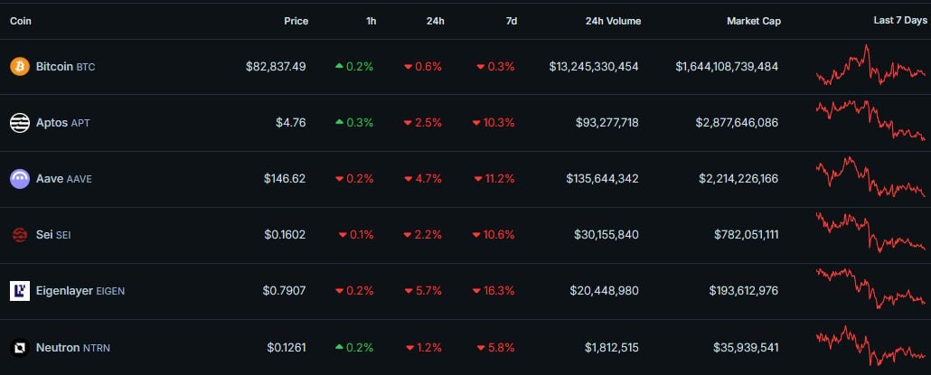Sort table by Price column header
931x375 pixels.
tap(296, 21)
